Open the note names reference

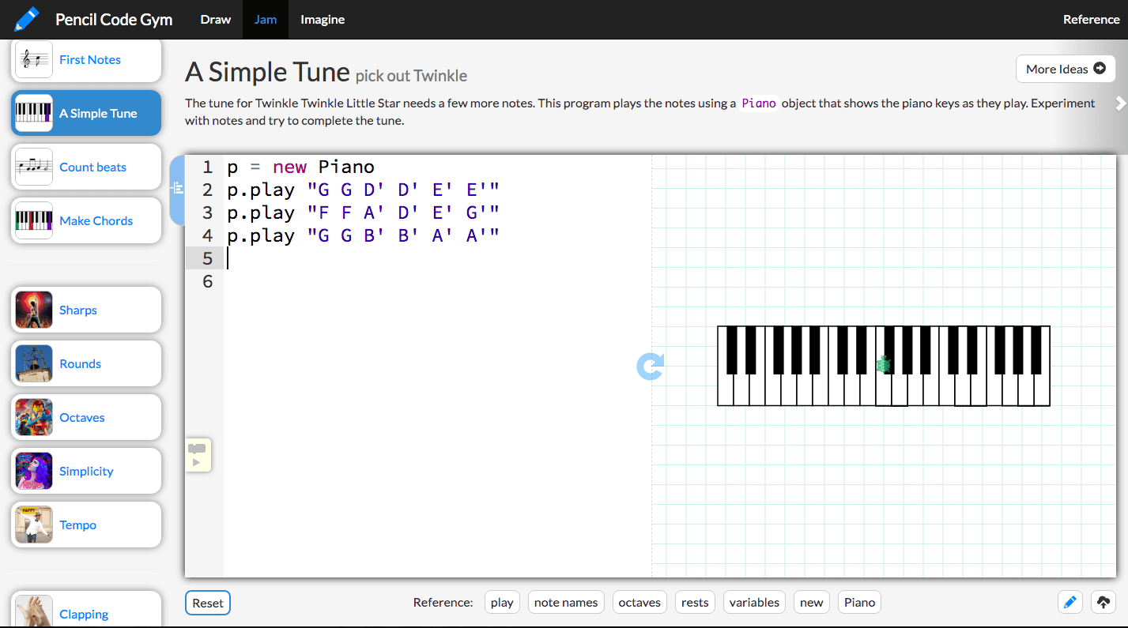click(x=566, y=602)
